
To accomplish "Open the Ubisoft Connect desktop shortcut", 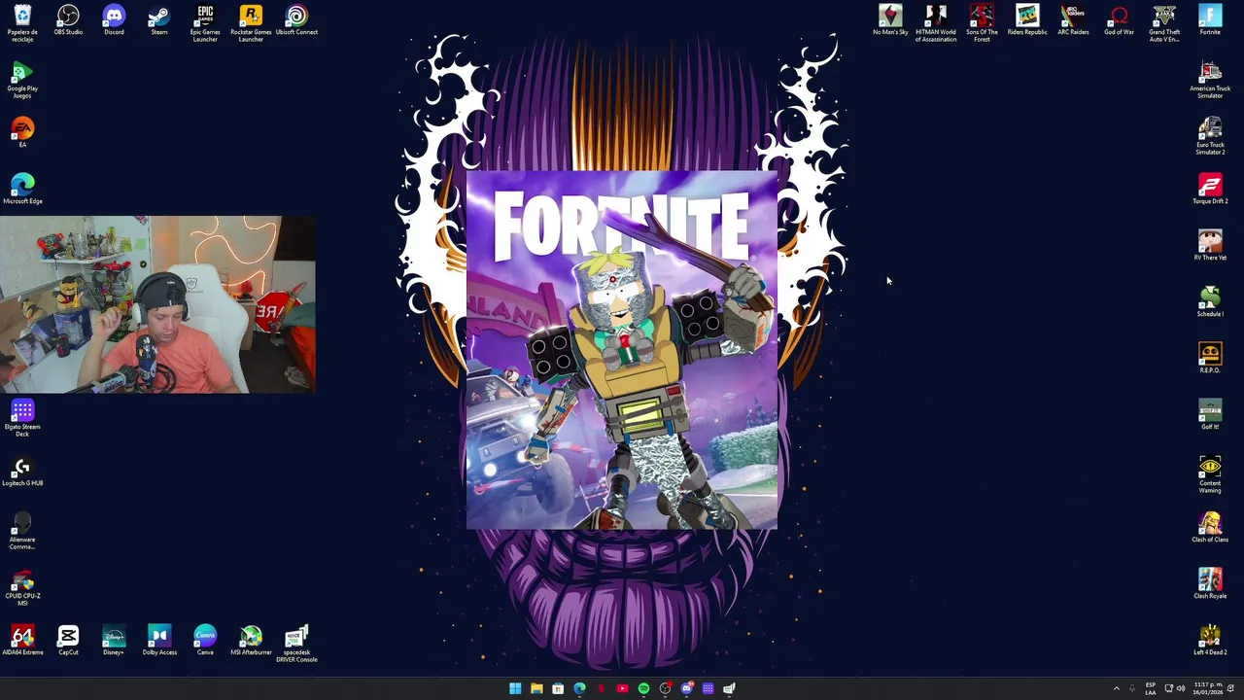I will pyautogui.click(x=296, y=20).
